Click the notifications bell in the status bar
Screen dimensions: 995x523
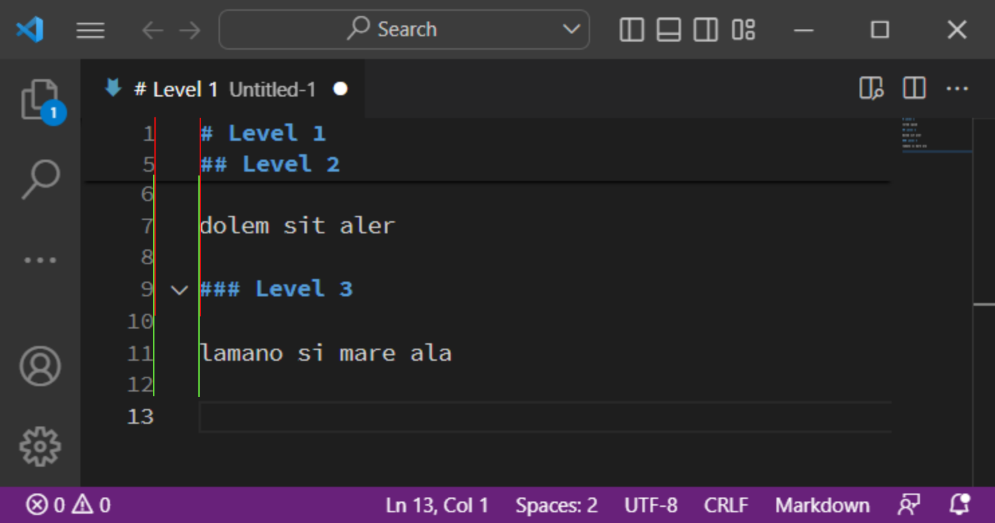tap(960, 505)
